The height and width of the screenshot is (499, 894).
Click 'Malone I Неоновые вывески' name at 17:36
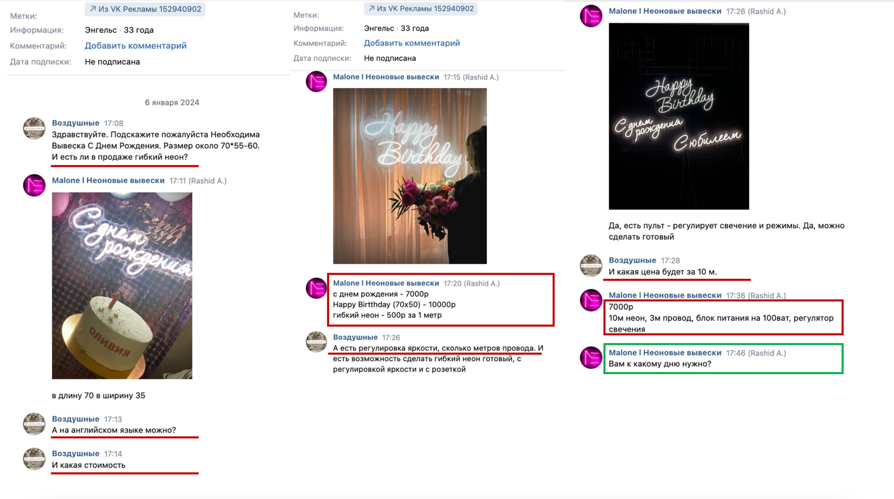tap(665, 295)
